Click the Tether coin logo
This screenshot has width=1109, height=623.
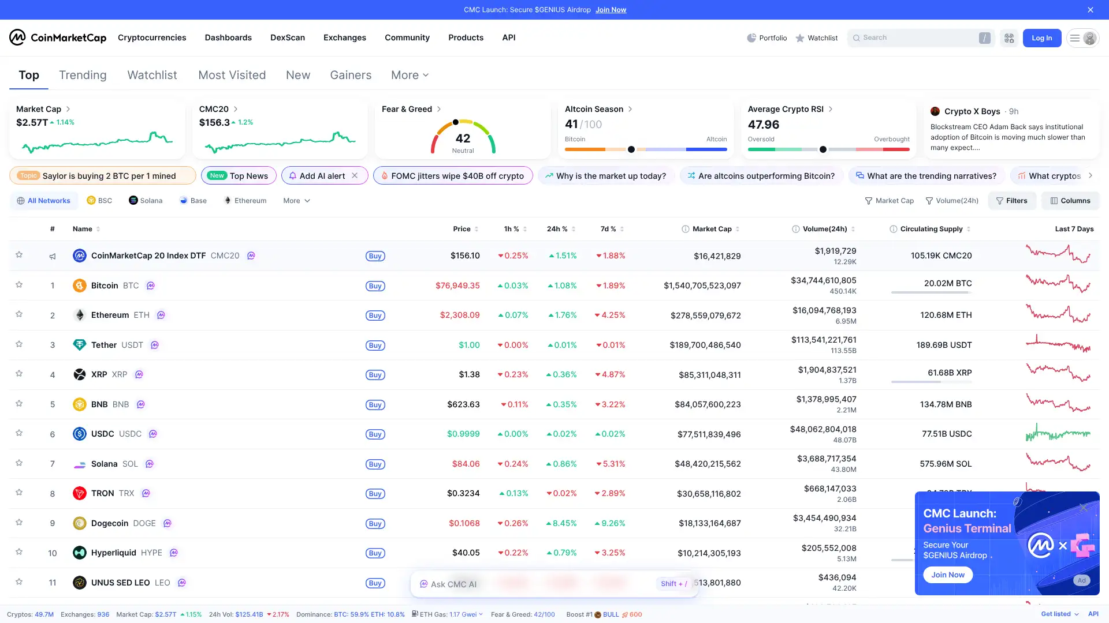coord(80,345)
